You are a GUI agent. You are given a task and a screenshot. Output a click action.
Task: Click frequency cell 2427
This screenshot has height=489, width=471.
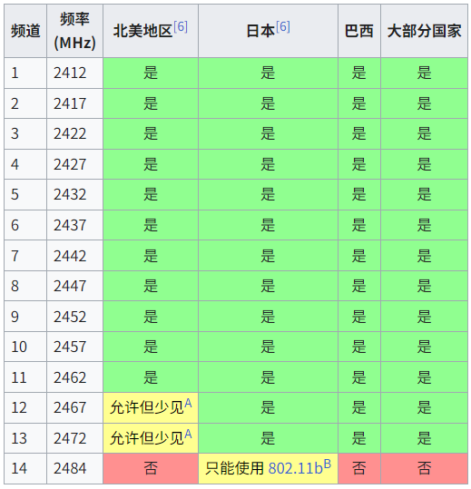(74, 164)
